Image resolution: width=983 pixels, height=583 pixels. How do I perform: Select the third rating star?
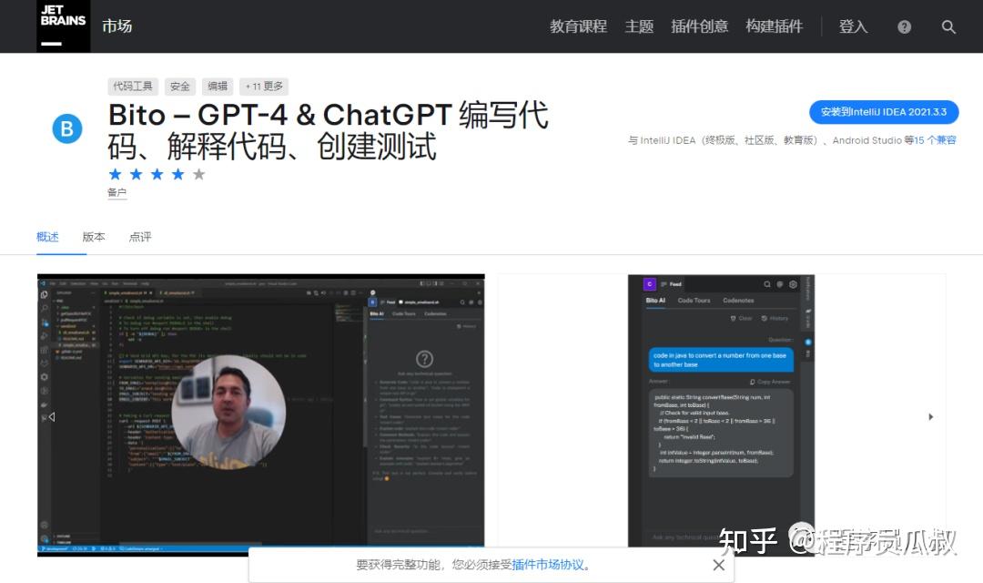(x=156, y=174)
